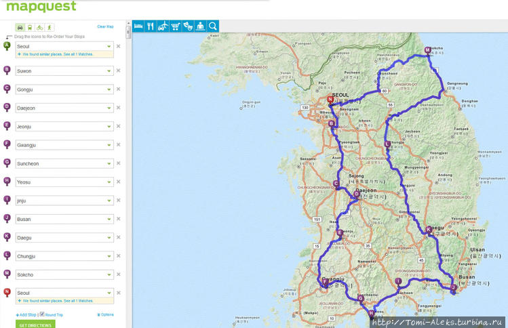Screen dimensions: 508x328
Task: Choose bicycle travel mode
Action: click(39, 28)
